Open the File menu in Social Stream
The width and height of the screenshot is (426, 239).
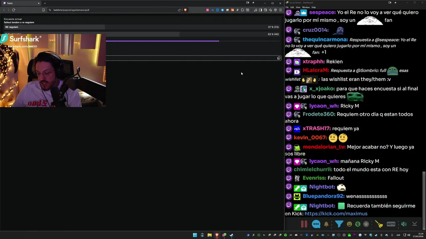click(x=287, y=7)
